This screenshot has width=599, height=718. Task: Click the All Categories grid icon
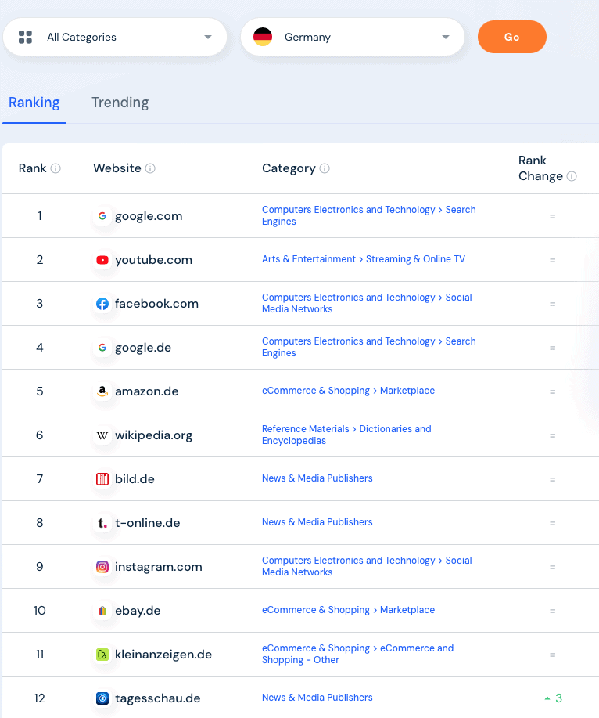25,37
